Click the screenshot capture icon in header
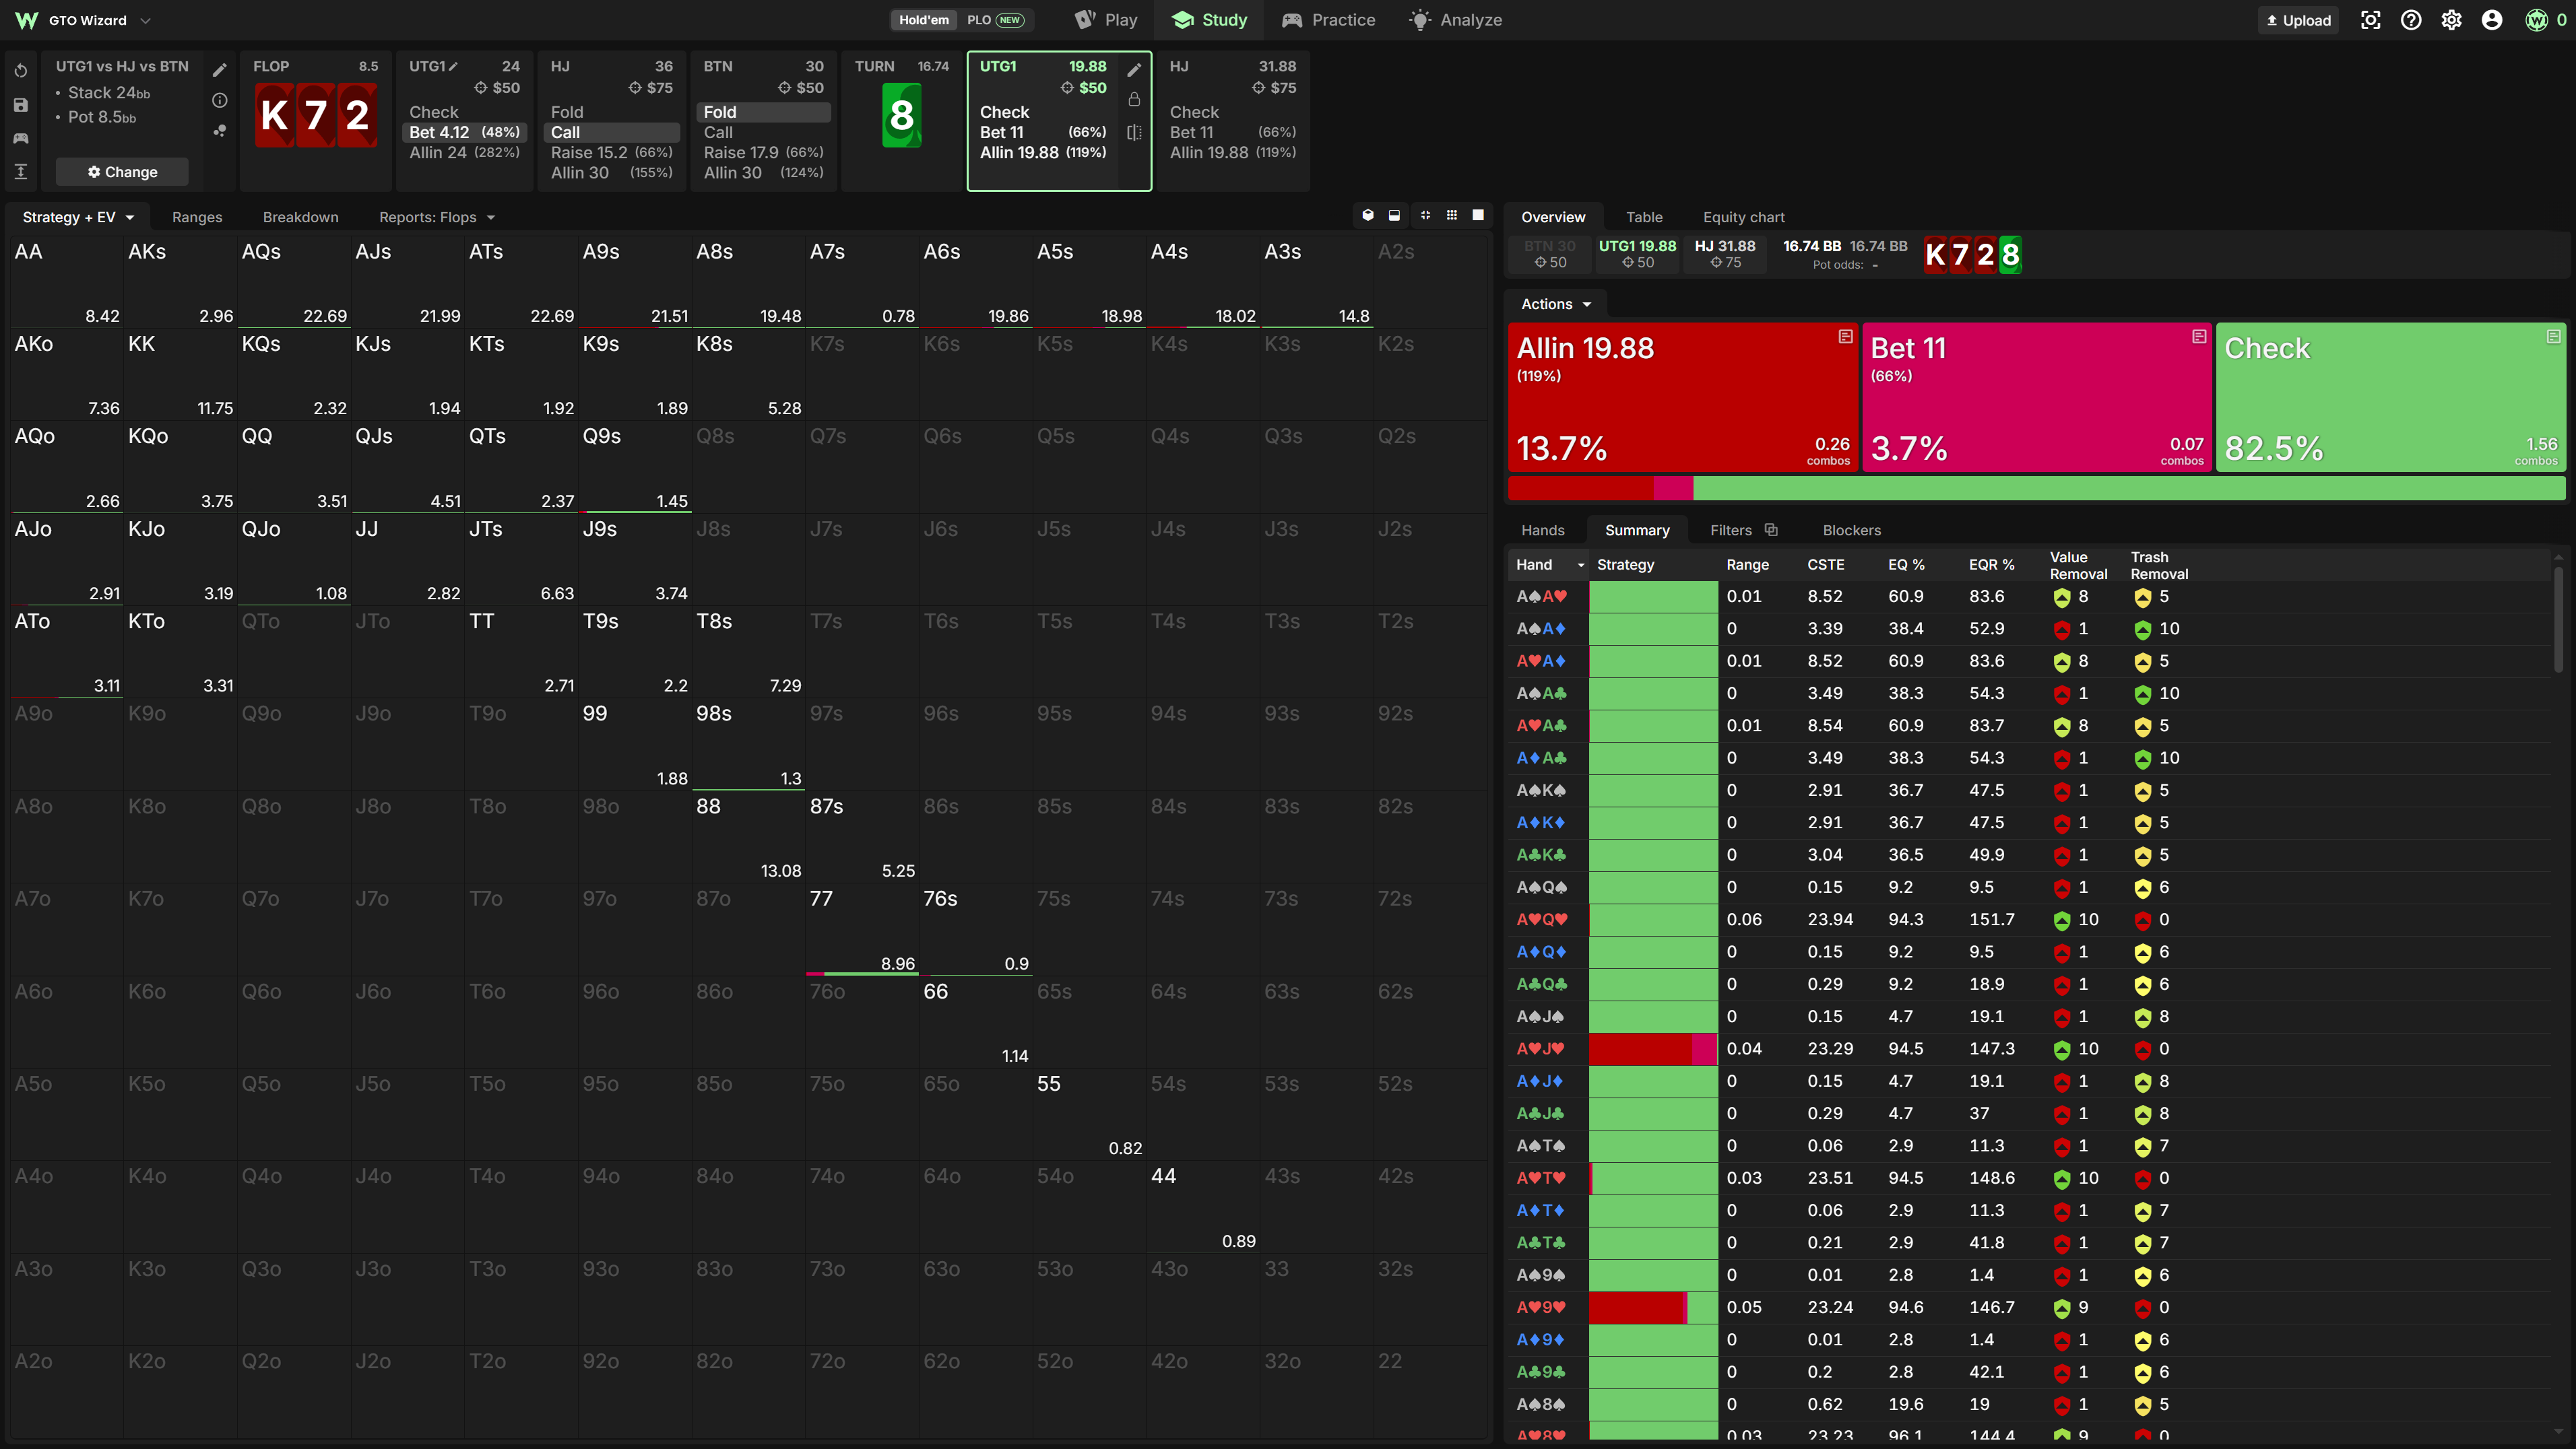The height and width of the screenshot is (1449, 2576). click(x=2370, y=20)
